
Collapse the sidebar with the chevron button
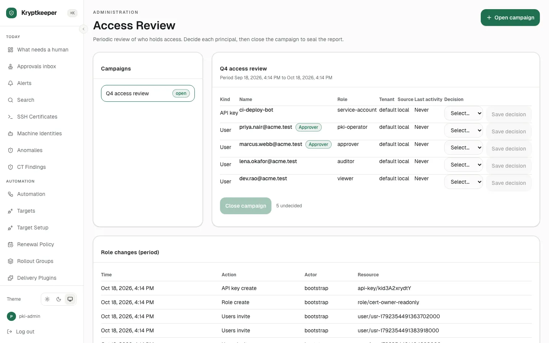[83, 29]
